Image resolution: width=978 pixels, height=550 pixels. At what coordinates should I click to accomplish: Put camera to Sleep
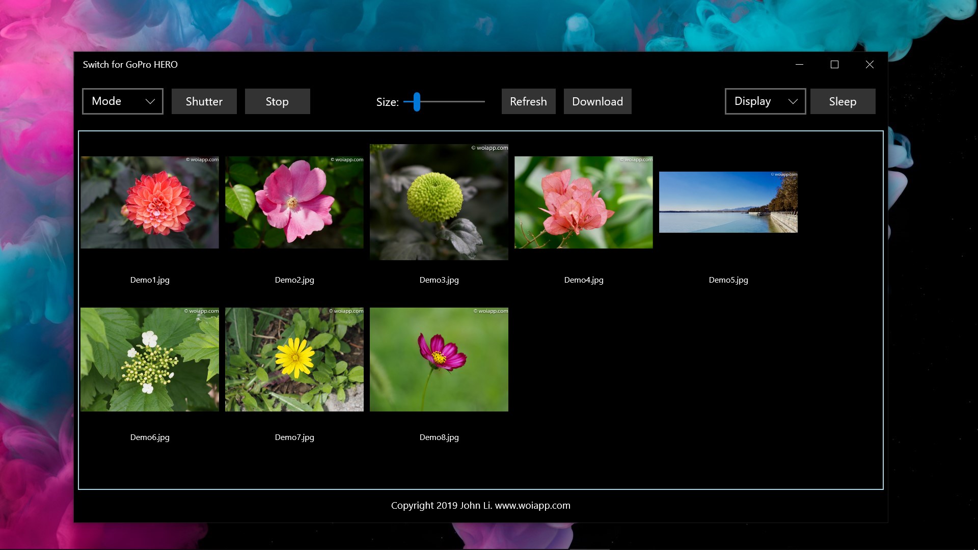coord(843,101)
